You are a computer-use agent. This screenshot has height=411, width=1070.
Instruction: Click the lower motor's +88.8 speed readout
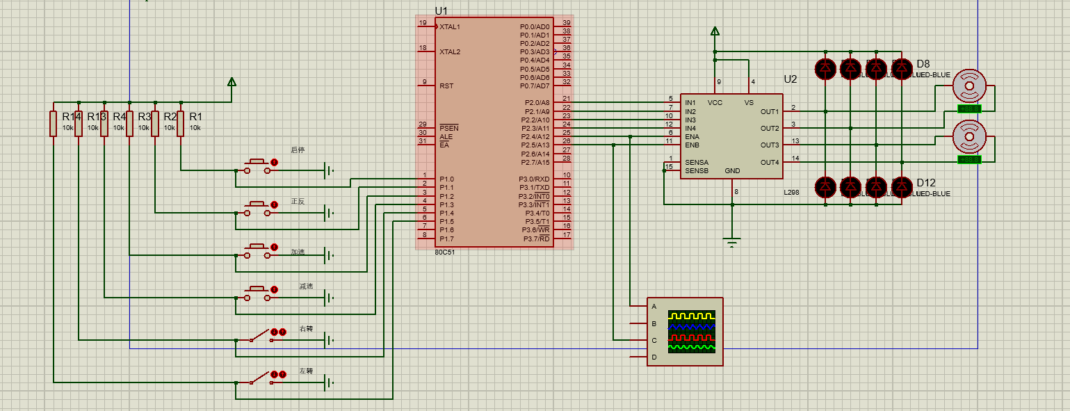(x=968, y=160)
